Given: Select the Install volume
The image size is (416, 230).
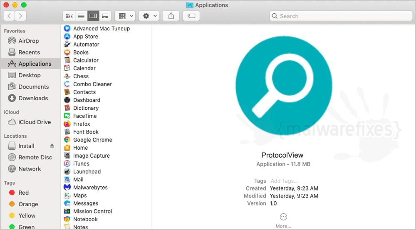Looking at the screenshot, I should point(26,146).
